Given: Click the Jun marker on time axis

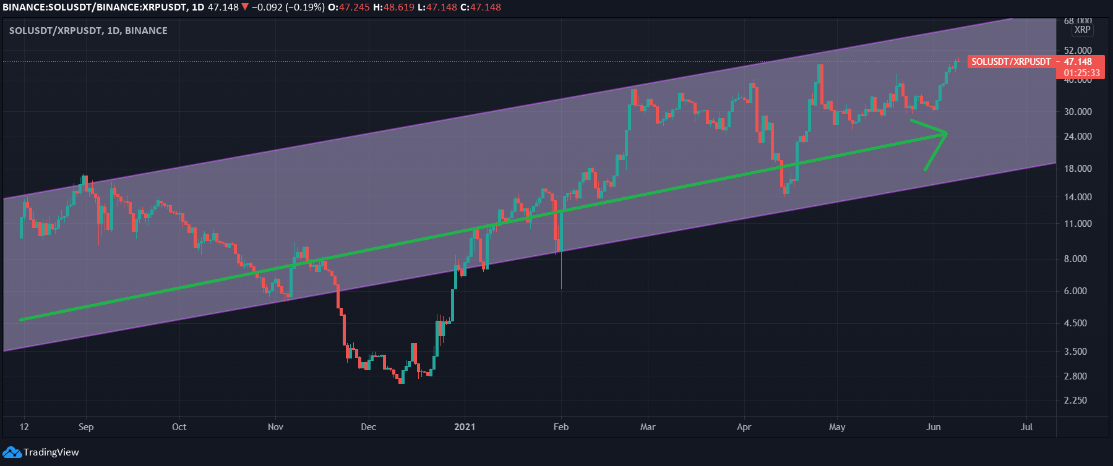Looking at the screenshot, I should 933,427.
